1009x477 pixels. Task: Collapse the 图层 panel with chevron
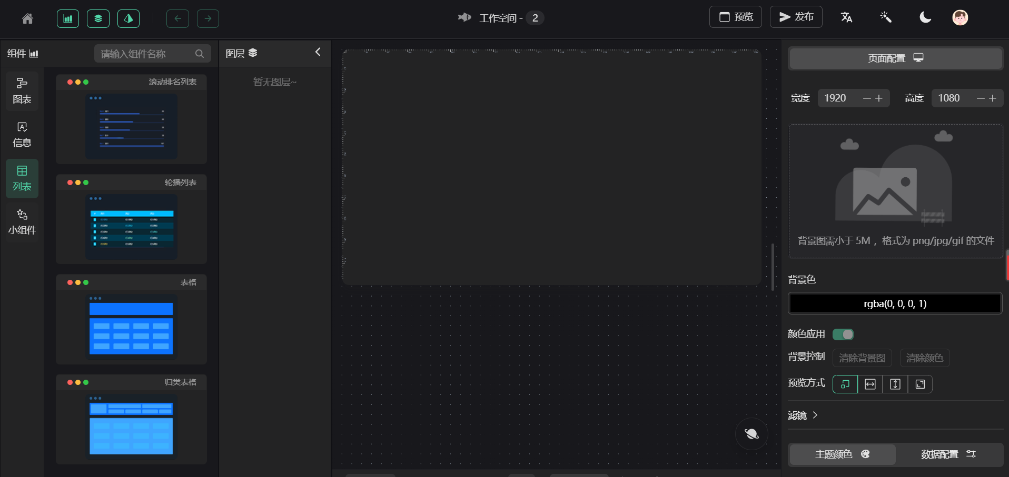[318, 52]
